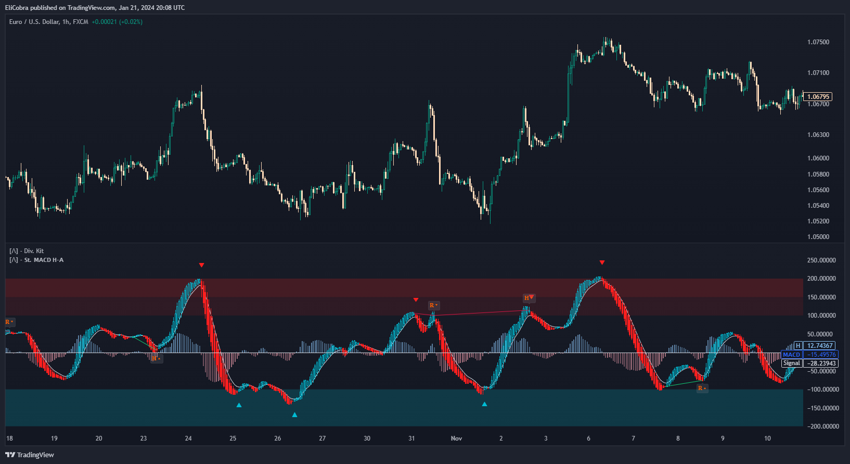The height and width of the screenshot is (464, 850).
Task: Click the H value label 12.74367
Action: [820, 345]
